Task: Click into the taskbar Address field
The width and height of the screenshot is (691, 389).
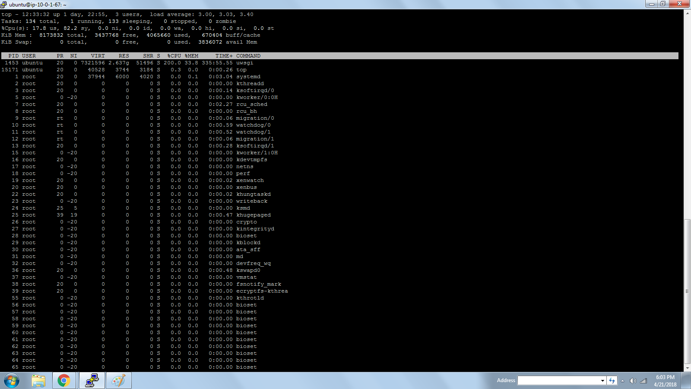Action: pyautogui.click(x=558, y=380)
